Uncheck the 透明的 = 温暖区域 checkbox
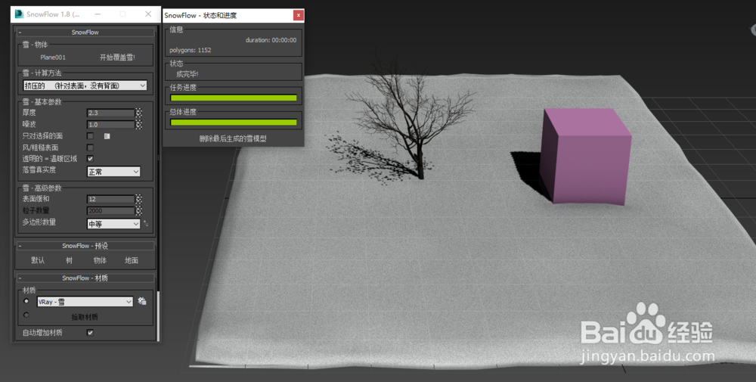756x382 pixels. point(90,159)
